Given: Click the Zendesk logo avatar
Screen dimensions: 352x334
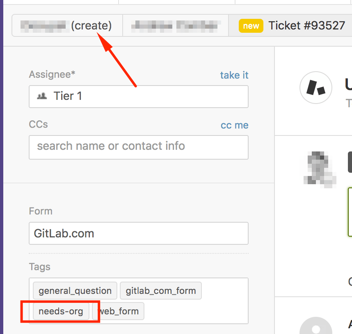Looking at the screenshot, I should [x=316, y=88].
